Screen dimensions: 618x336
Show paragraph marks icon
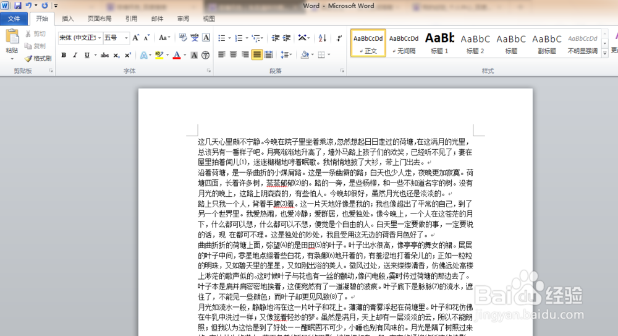[x=339, y=38]
